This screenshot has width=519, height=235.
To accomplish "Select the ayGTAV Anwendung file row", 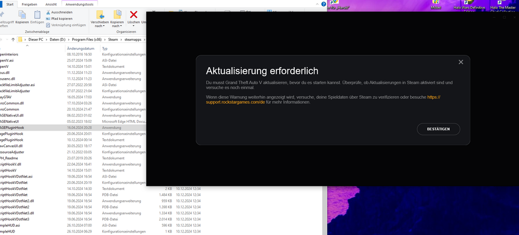I will tap(73, 97).
